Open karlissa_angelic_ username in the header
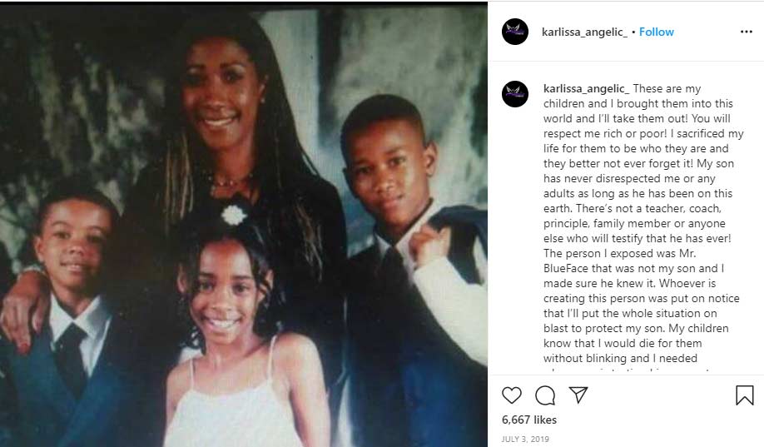This screenshot has width=764, height=447. tap(585, 32)
